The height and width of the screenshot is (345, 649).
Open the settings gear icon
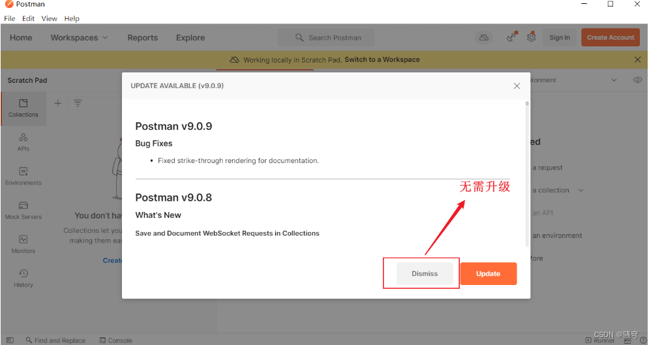point(532,37)
